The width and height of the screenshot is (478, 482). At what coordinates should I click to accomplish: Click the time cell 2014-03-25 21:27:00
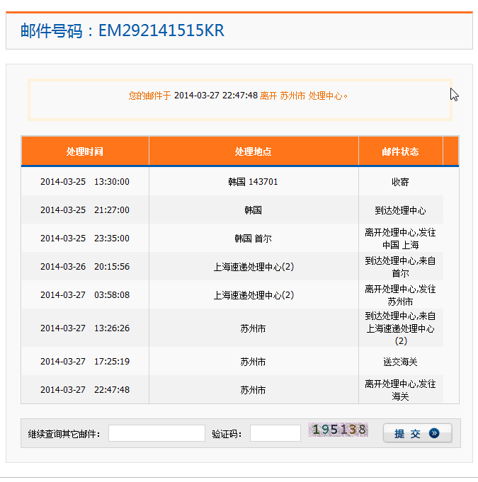(x=85, y=210)
